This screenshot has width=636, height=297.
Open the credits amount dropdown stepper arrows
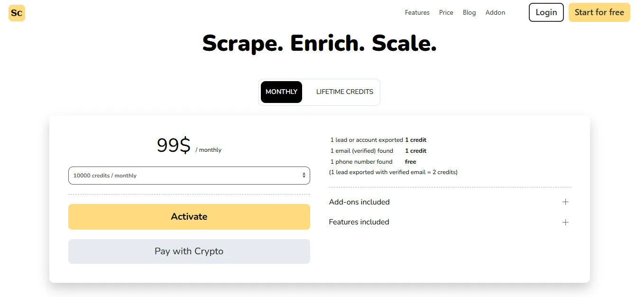tap(304, 175)
